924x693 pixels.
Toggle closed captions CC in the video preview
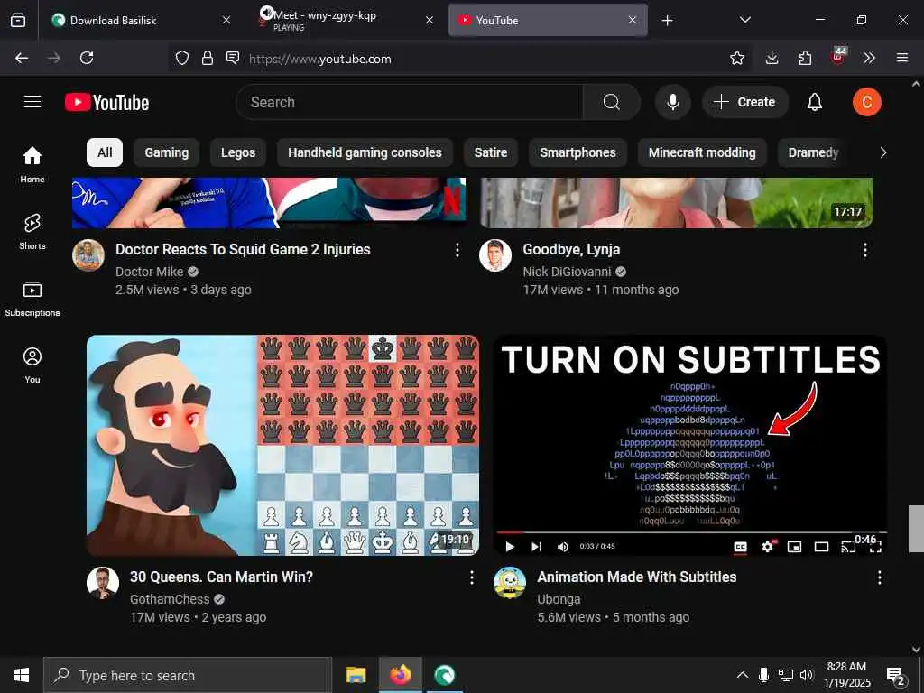(740, 547)
